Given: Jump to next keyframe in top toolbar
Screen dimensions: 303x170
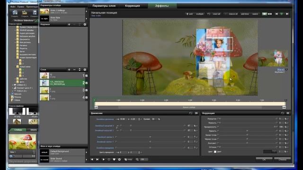Looking at the screenshot, I should pyautogui.click(x=287, y=14).
